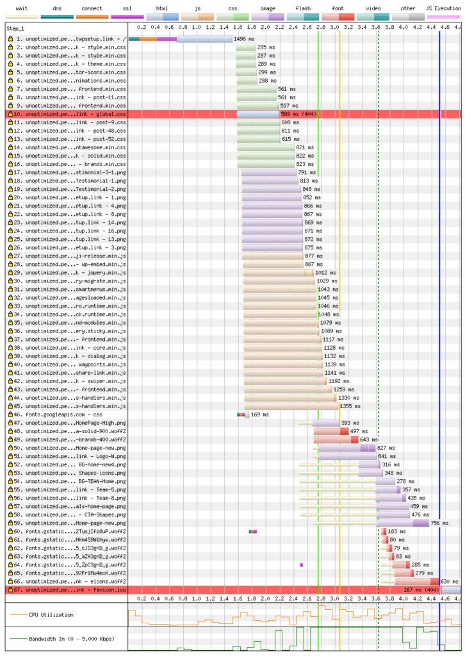Click the html bar of request 1
Screen dimensions: 465x656
click(204, 39)
